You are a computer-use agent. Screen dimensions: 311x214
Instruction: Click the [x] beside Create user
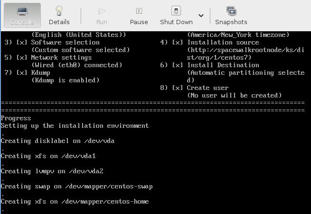177,88
